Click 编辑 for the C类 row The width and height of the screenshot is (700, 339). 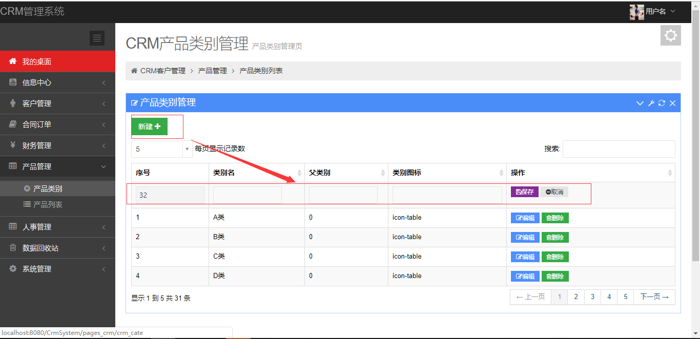pyautogui.click(x=525, y=257)
